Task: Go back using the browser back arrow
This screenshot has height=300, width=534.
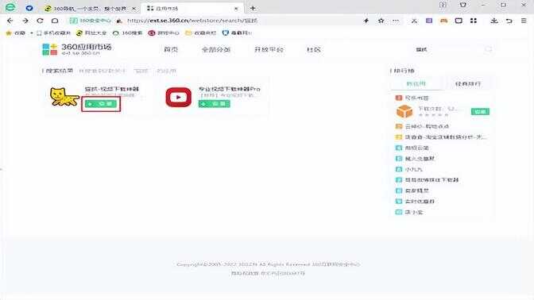Action: 10,21
